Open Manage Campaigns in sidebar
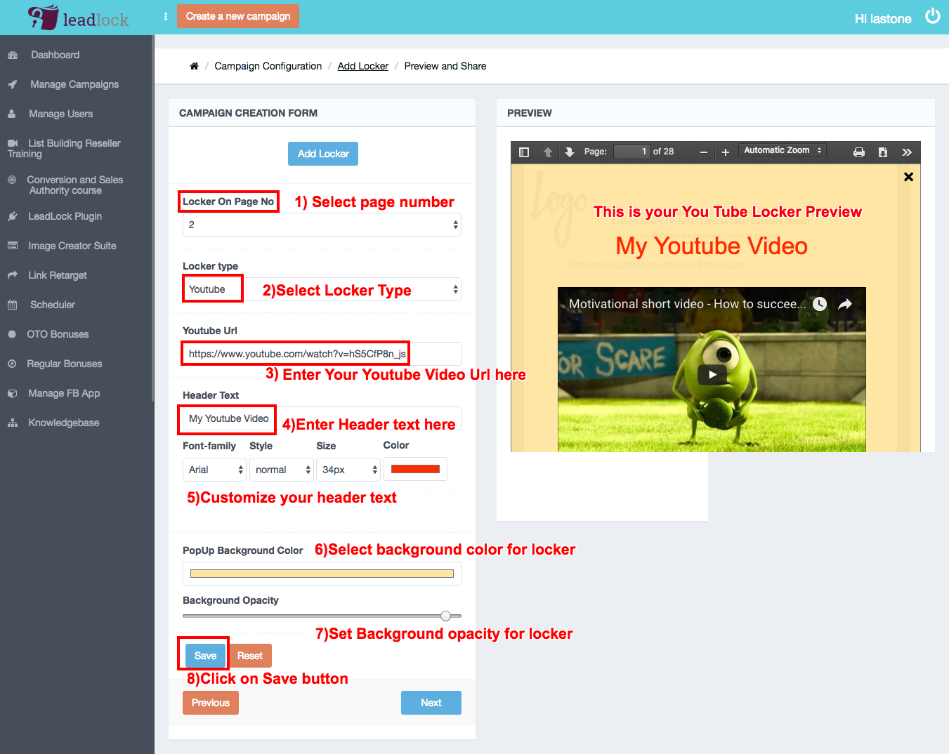The height and width of the screenshot is (754, 949). click(74, 84)
